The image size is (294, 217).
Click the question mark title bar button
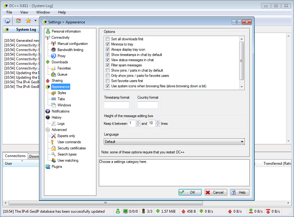(237, 22)
